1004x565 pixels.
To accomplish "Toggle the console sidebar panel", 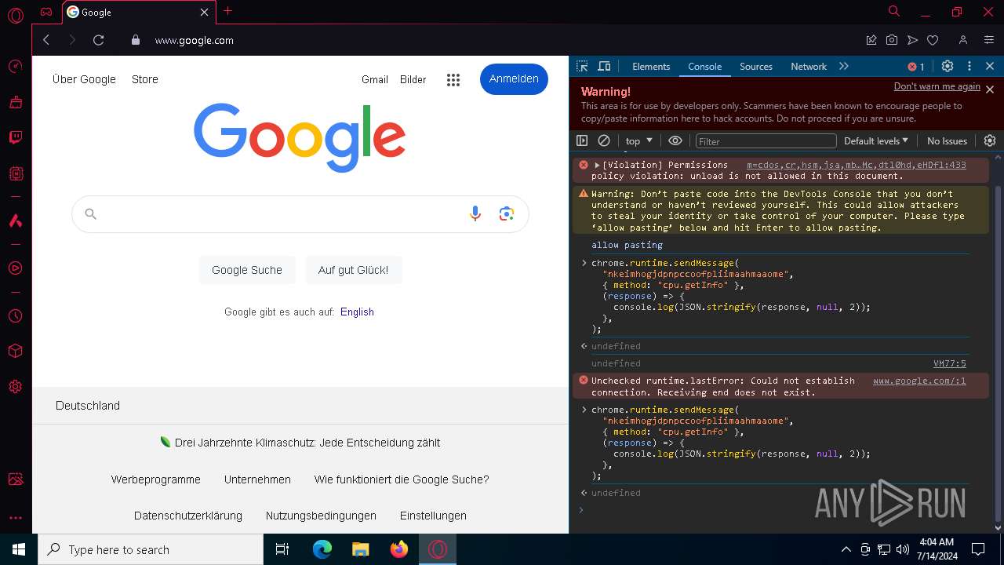I will [x=582, y=140].
